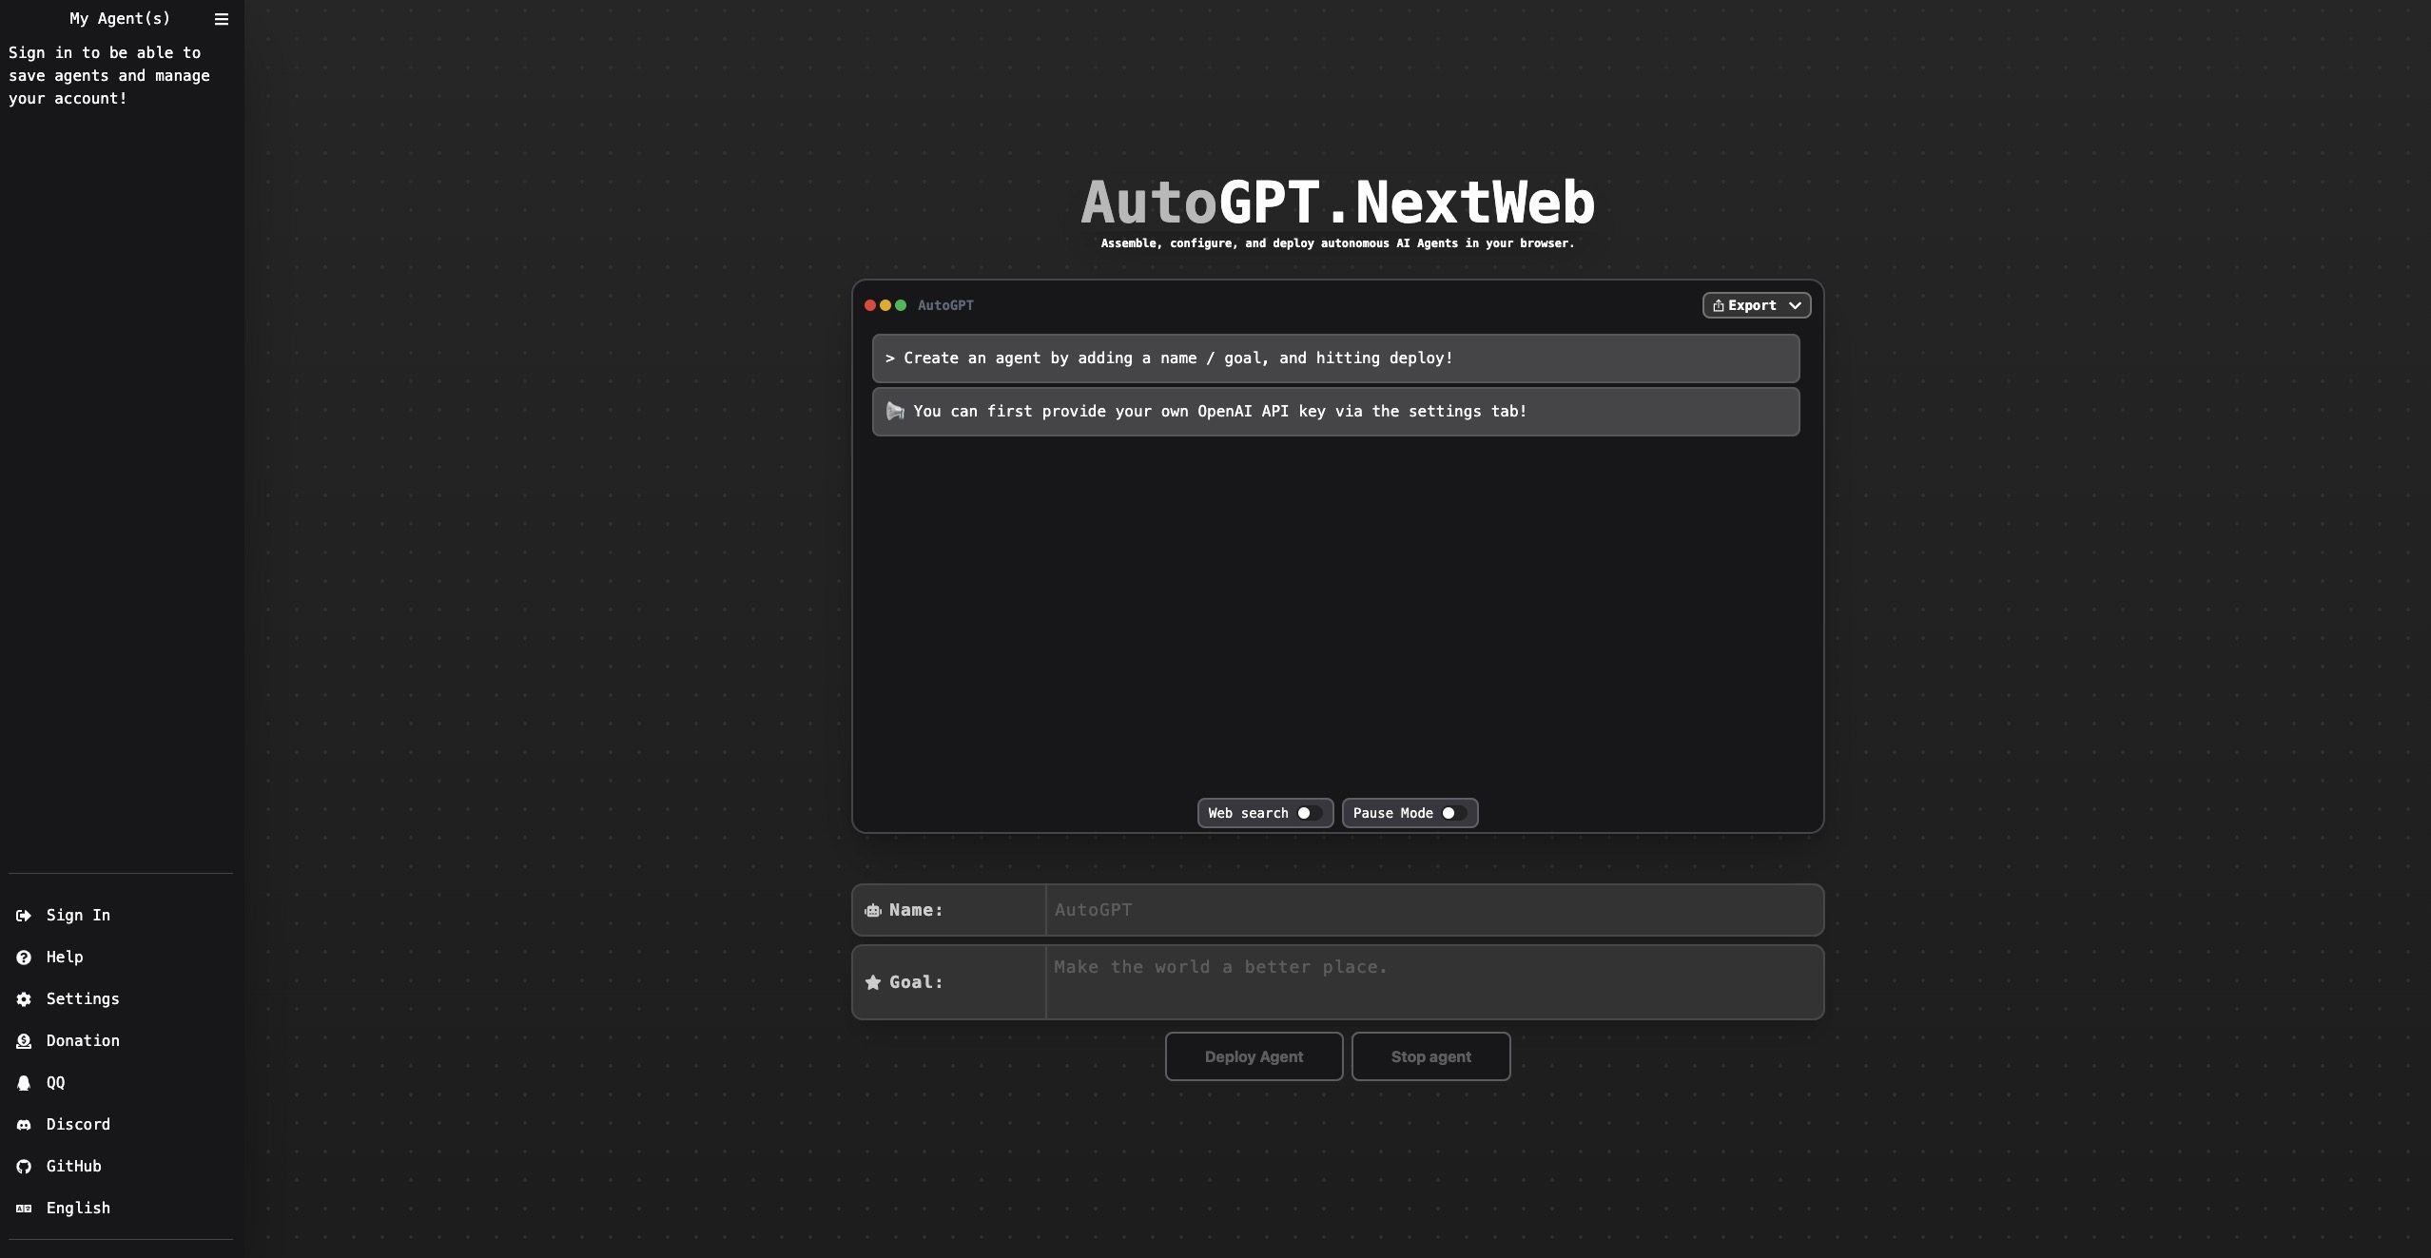Expand the Export chevron arrow

[x=1796, y=305]
